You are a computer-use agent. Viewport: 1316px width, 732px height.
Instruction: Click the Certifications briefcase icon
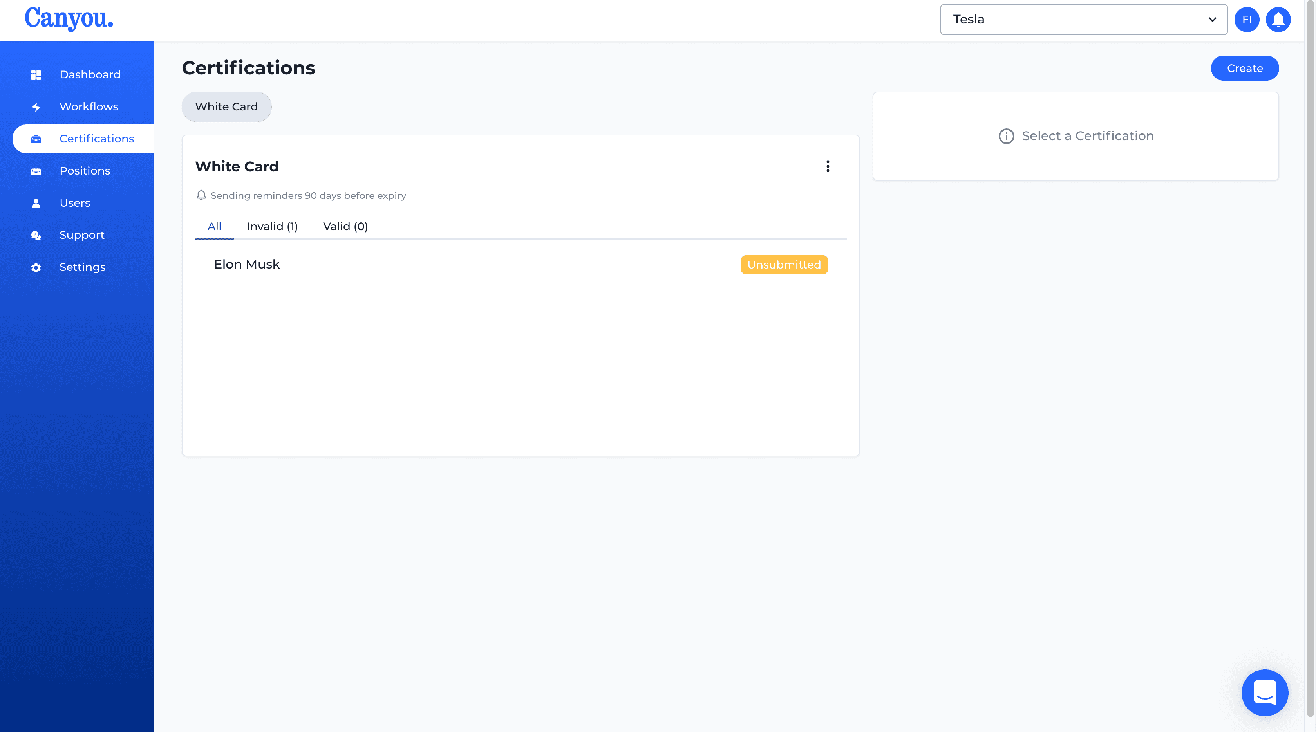coord(36,139)
